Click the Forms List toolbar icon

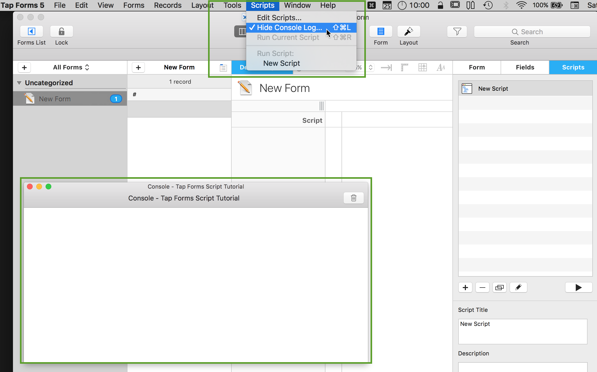point(32,32)
